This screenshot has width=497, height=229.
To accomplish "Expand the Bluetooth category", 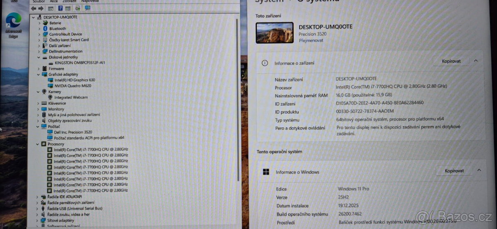I will [39, 29].
